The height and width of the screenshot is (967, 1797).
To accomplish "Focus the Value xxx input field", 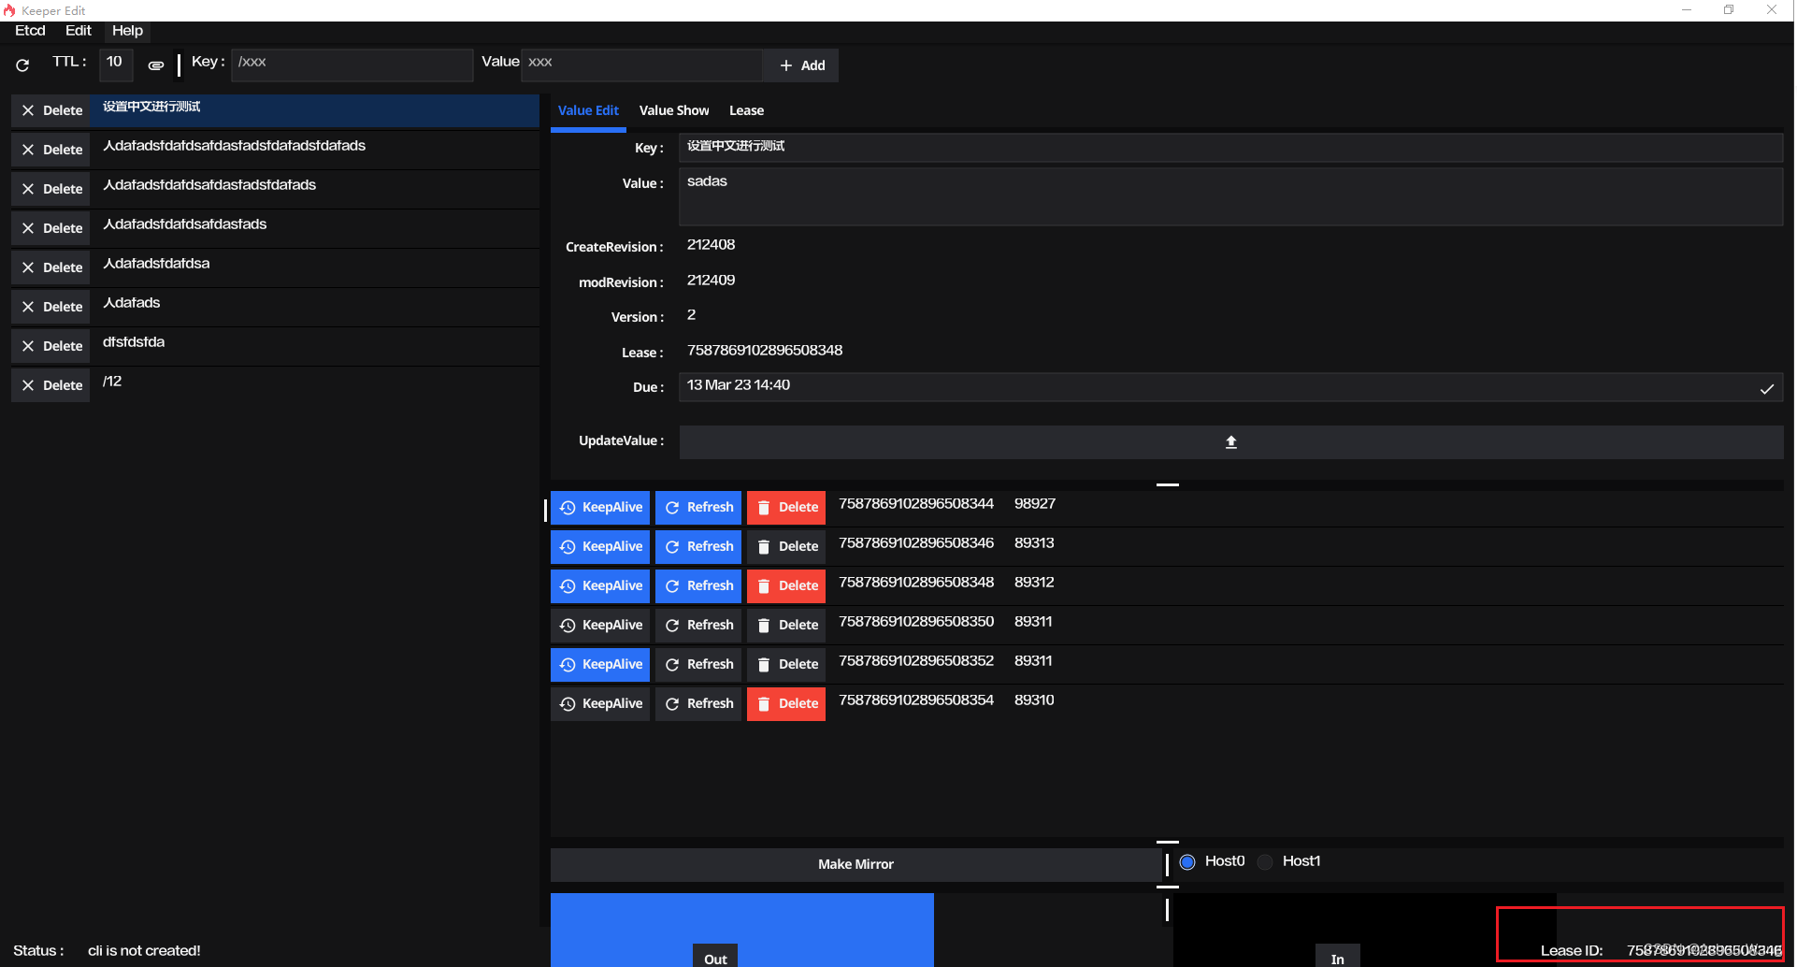I will pos(641,65).
